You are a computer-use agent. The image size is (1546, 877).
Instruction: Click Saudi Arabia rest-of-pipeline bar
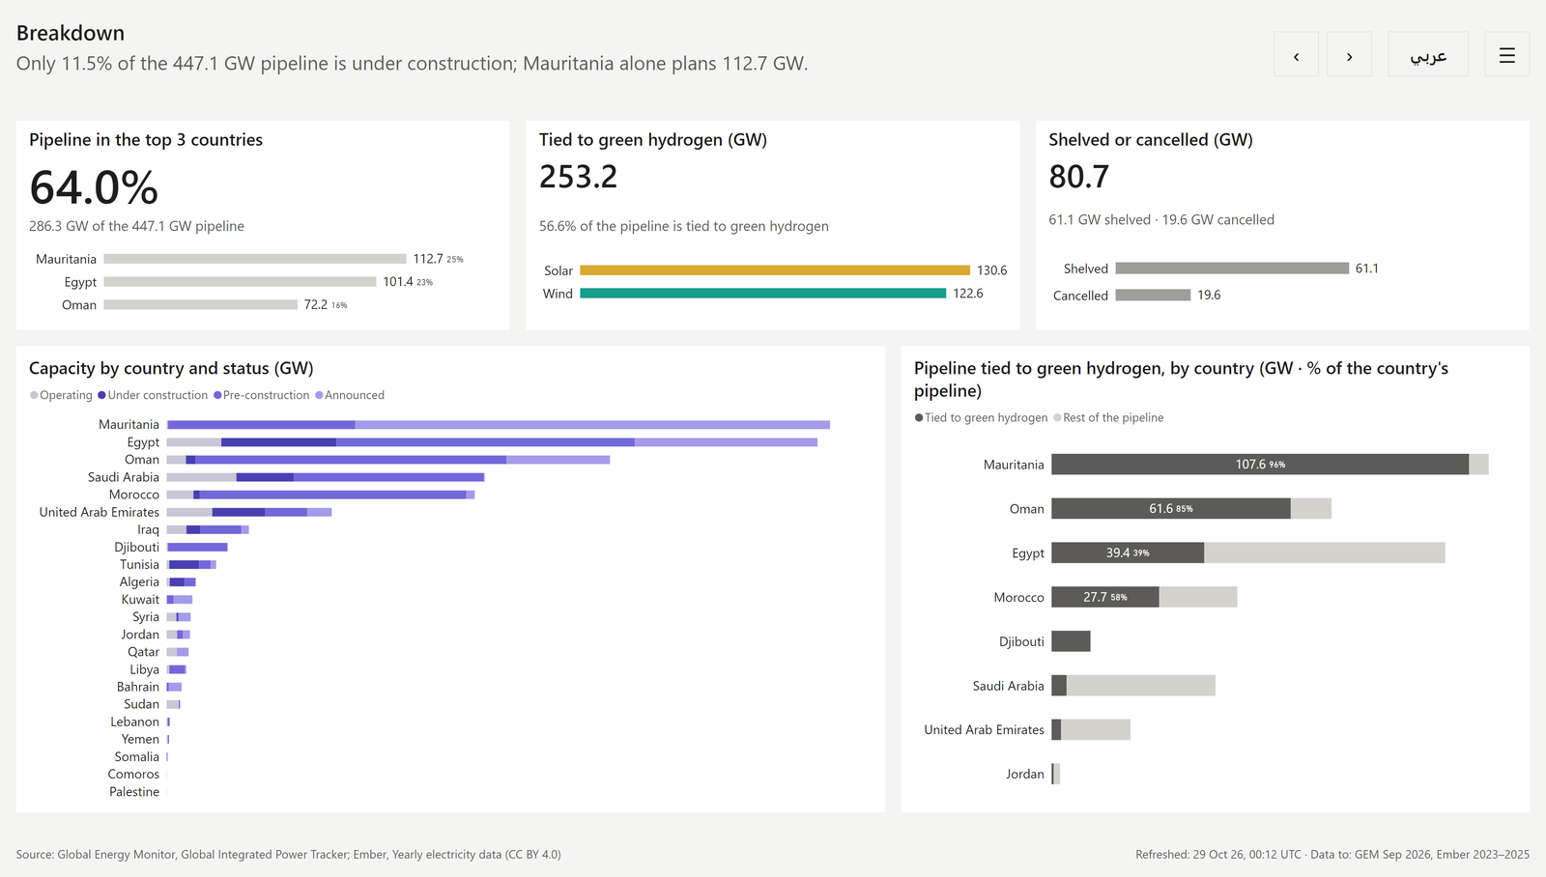coord(1141,686)
